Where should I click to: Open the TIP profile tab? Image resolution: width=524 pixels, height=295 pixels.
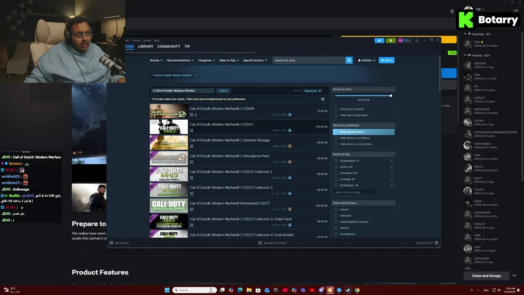click(x=187, y=46)
